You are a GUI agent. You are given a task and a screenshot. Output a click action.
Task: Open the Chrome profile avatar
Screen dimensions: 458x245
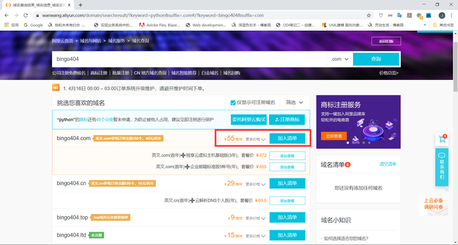pyautogui.click(x=442, y=15)
